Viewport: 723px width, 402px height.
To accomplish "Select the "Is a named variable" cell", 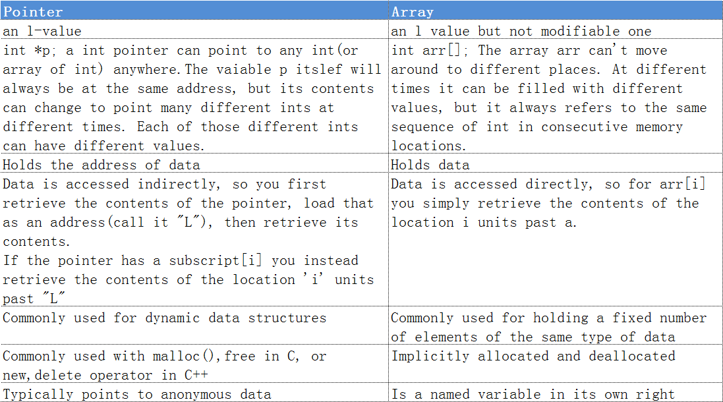I will [556, 394].
